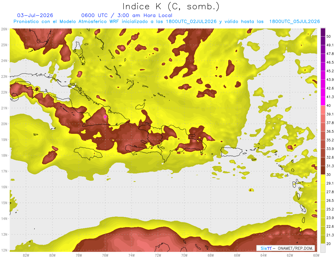Click the latitude axis label "19N"
Viewport: 336px width, 259px height.
[x=4, y=140]
